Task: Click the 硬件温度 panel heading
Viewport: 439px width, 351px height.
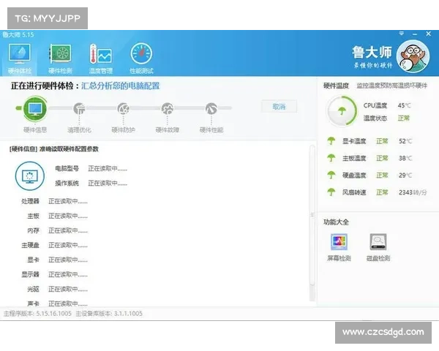Action: 336,86
